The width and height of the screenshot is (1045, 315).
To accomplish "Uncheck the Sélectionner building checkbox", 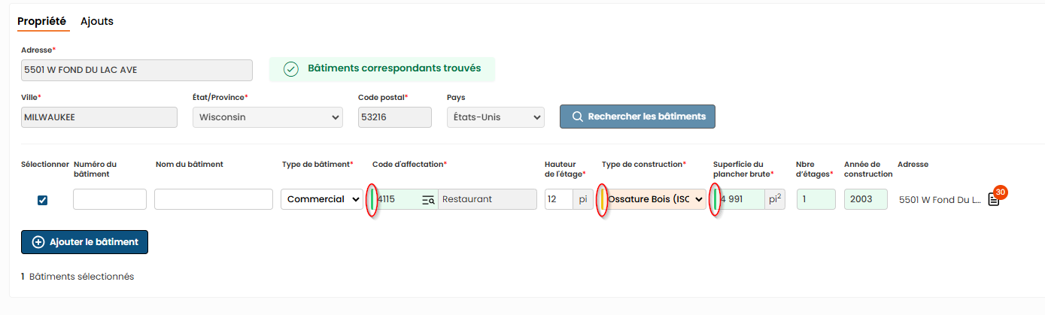I will [x=42, y=200].
